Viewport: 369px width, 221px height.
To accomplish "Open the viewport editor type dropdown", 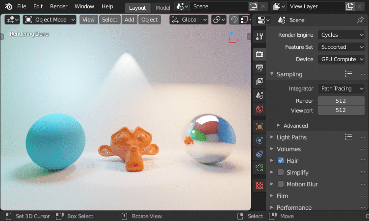I will tap(12, 20).
